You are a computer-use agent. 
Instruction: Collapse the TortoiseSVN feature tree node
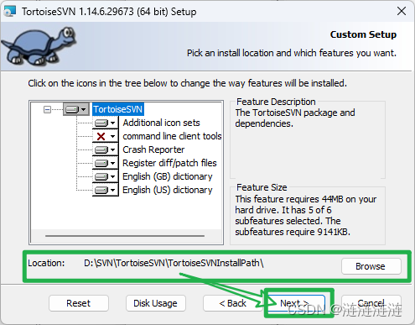[48, 109]
